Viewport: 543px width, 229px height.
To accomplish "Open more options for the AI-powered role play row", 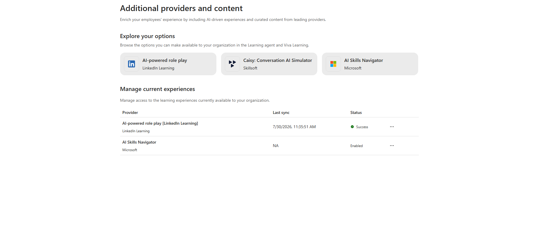I will (392, 127).
